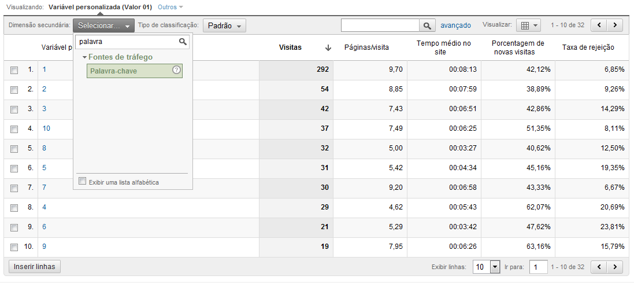Click the bottom next page arrow

(x=616, y=267)
